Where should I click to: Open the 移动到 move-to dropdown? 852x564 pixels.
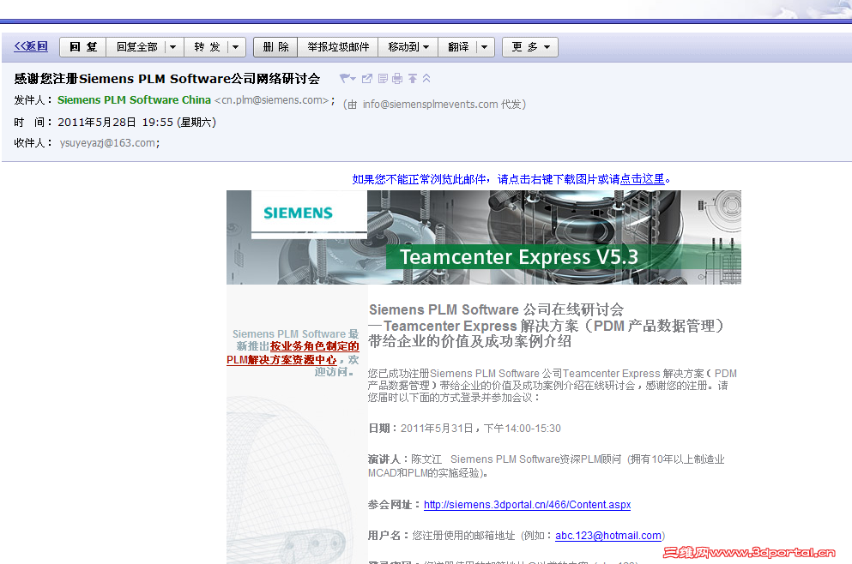[408, 47]
